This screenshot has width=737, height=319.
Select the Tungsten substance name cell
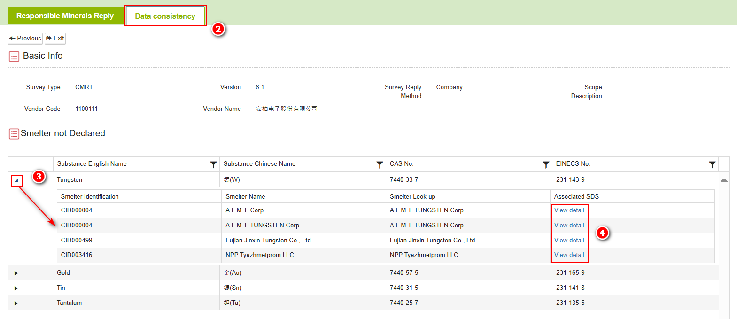[70, 180]
